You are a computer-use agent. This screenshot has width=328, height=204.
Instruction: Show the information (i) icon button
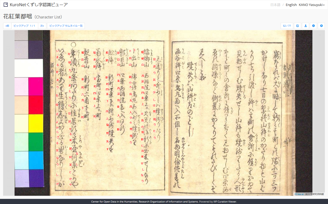313,26
